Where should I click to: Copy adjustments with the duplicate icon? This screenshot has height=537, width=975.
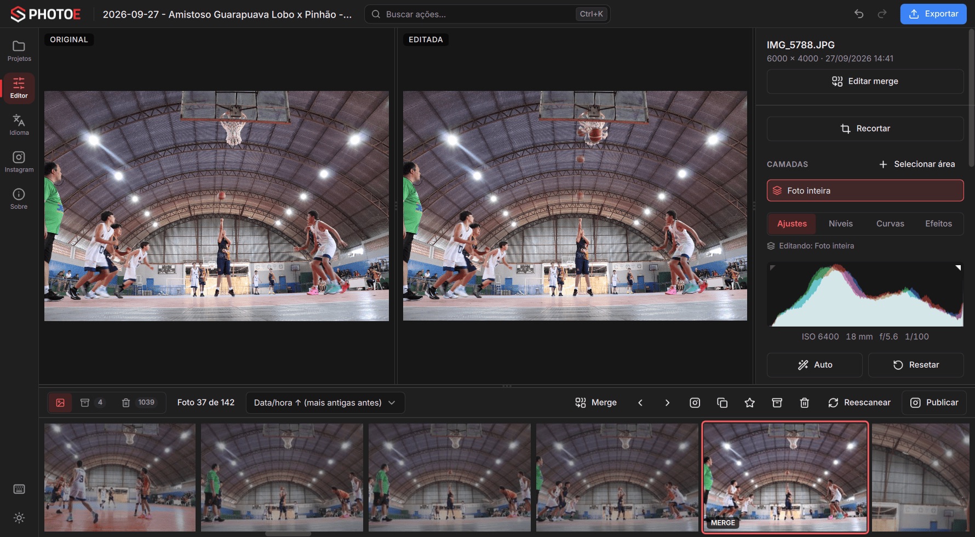point(722,403)
